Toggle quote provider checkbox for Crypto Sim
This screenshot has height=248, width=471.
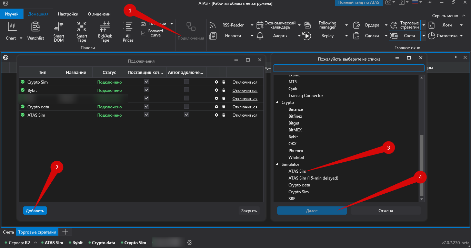(x=147, y=82)
